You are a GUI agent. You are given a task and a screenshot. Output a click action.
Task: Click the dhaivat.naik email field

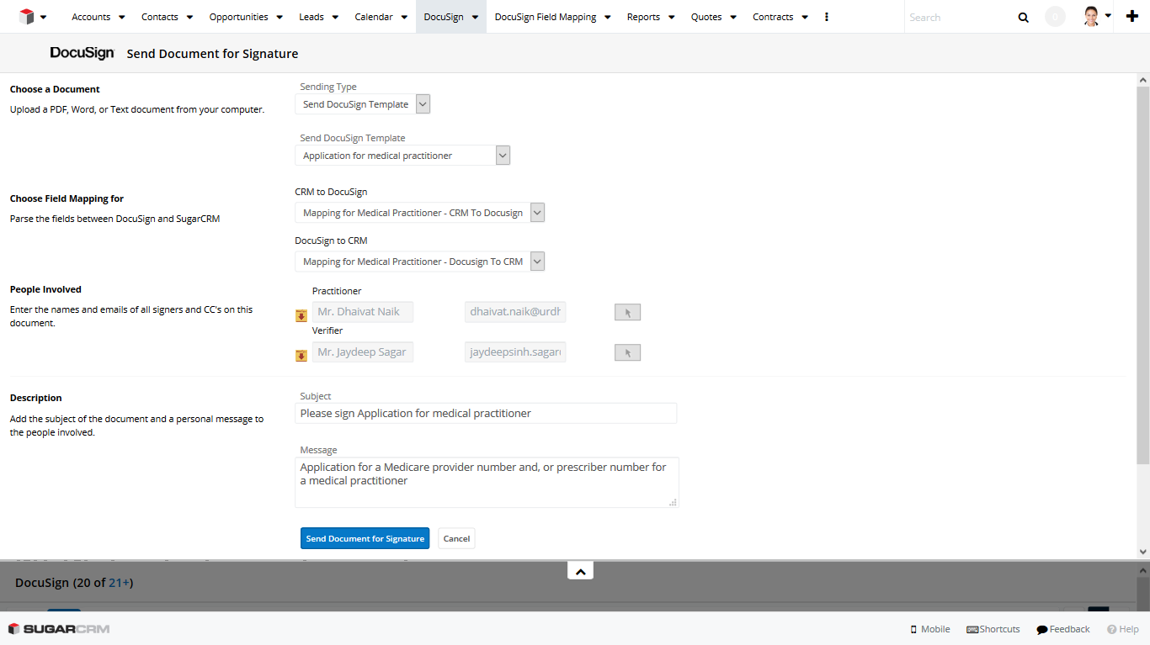coord(515,312)
